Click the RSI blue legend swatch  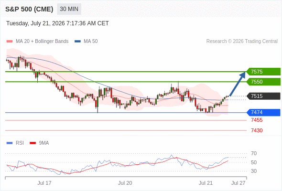[x=10, y=143]
